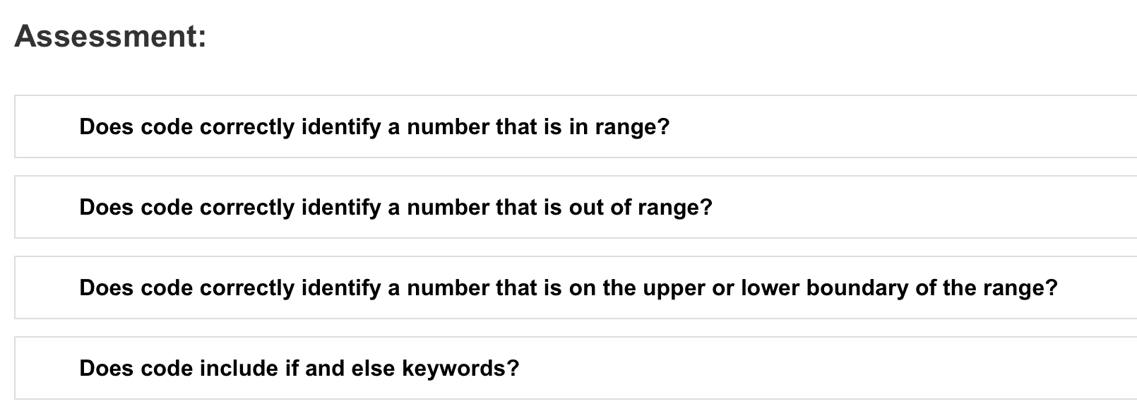1137x404 pixels.
Task: Open the 'if and else keywords' criterion row
Action: coord(576,368)
